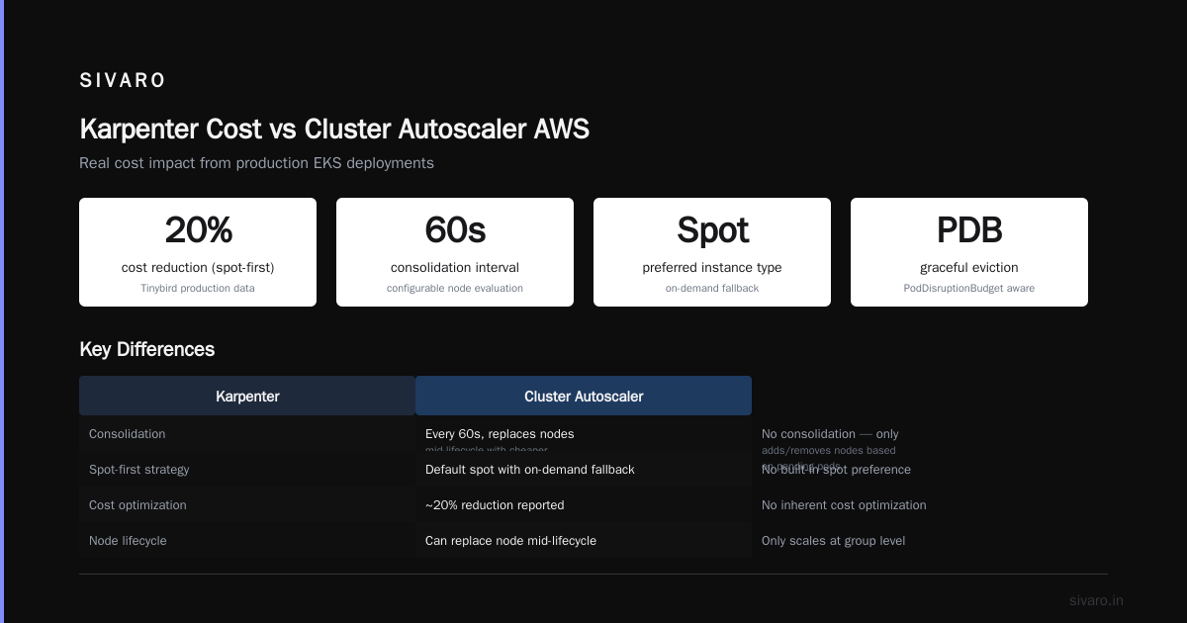Viewport: 1187px width, 623px height.
Task: Select the 'Cluster Autoscaler' table column header
Action: tap(584, 396)
